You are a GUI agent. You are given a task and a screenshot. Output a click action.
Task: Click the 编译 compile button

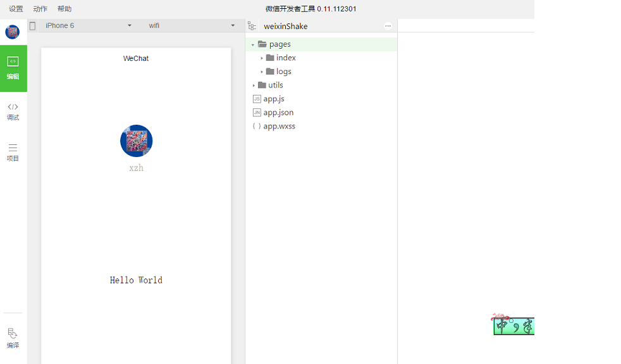(x=13, y=338)
